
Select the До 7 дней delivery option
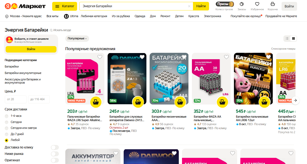[x=7, y=135]
